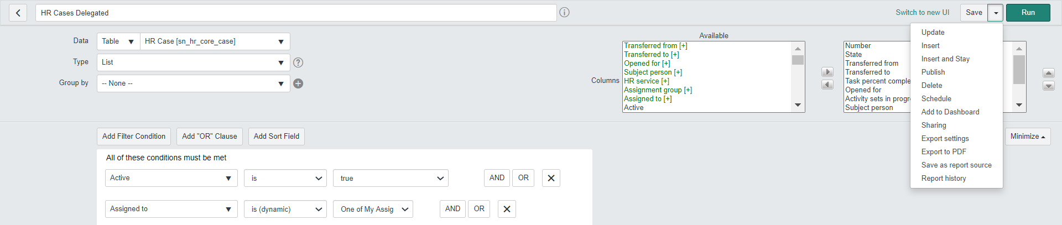Viewport: 1062px width, 225px height.
Task: Click the Type help question icon
Action: (298, 62)
